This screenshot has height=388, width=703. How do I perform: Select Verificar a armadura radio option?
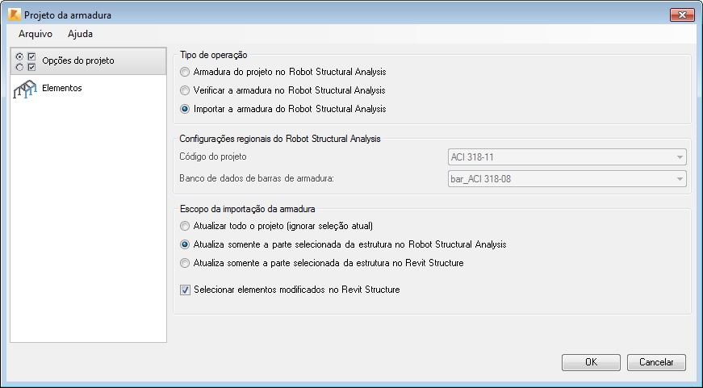185,90
